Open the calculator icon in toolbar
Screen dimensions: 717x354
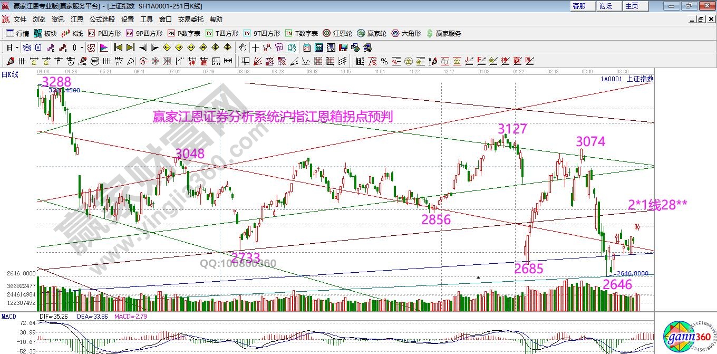point(318,47)
